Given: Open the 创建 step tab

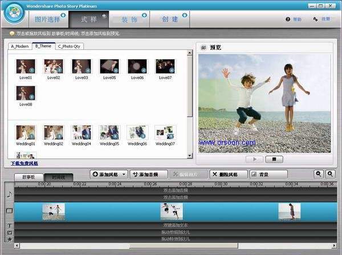Looking at the screenshot, I should (x=170, y=19).
